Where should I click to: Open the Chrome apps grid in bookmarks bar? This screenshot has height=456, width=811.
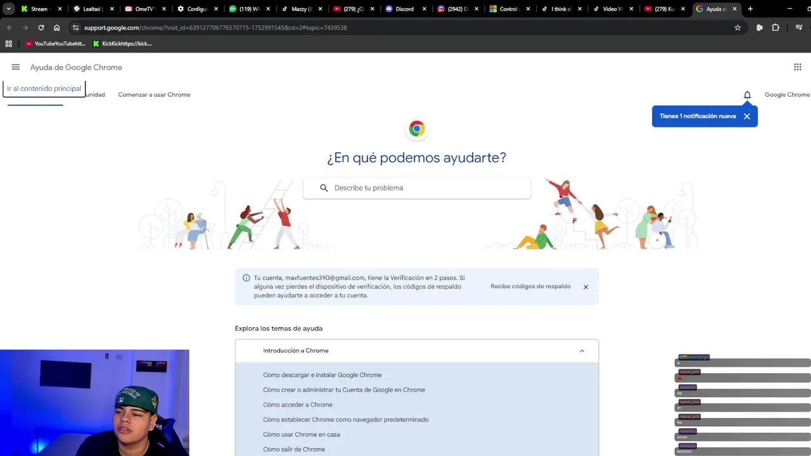9,44
